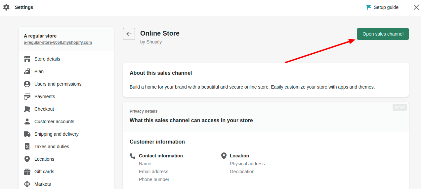Screen dimensions: 421x189
Task: Click the Customer accounts person icon
Action: coord(27,121)
